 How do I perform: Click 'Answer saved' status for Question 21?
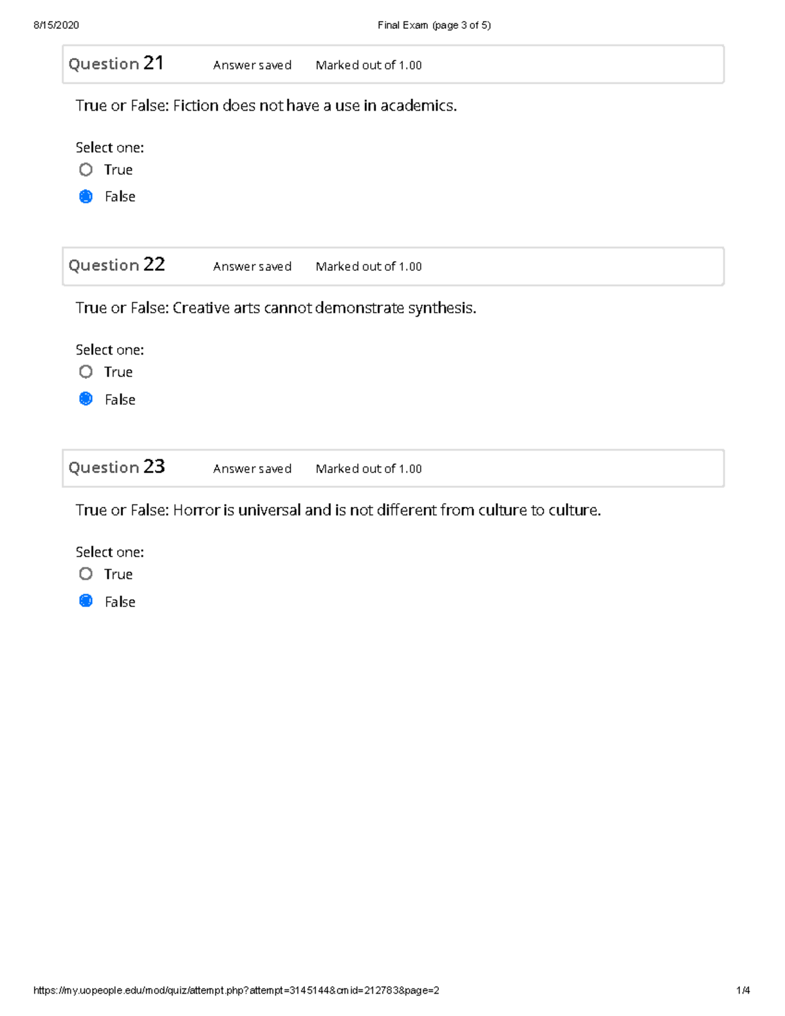(252, 65)
